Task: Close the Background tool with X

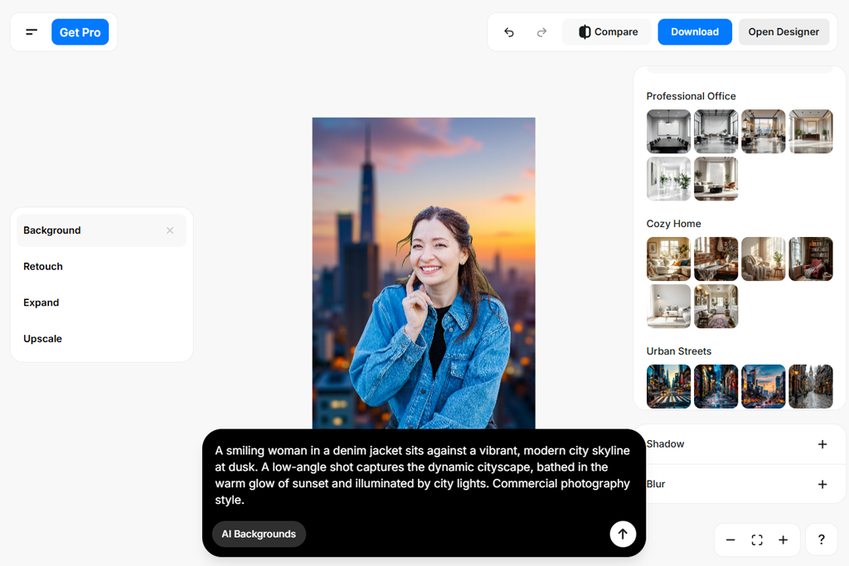Action: click(x=170, y=230)
